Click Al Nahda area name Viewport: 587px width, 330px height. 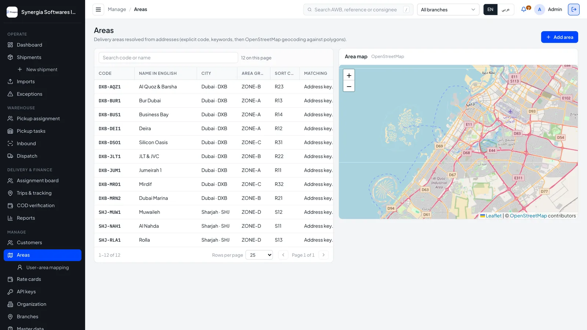point(149,226)
